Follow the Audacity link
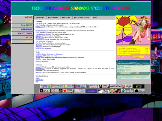 click(x=38, y=67)
